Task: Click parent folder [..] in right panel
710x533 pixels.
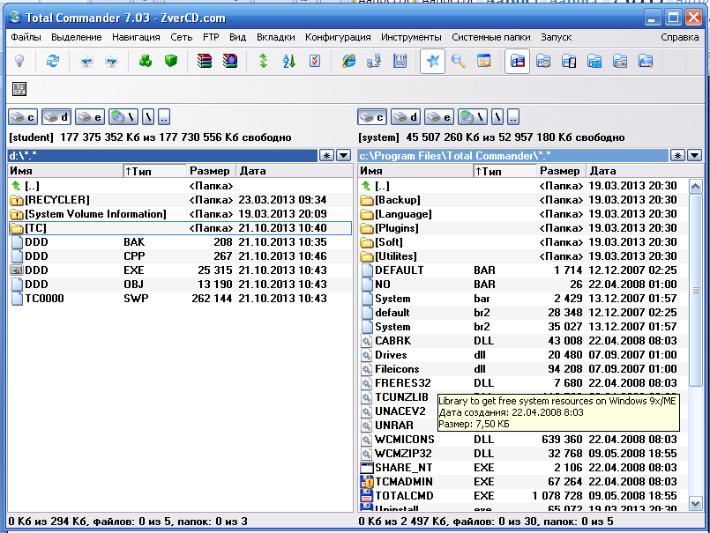Action: click(523, 186)
